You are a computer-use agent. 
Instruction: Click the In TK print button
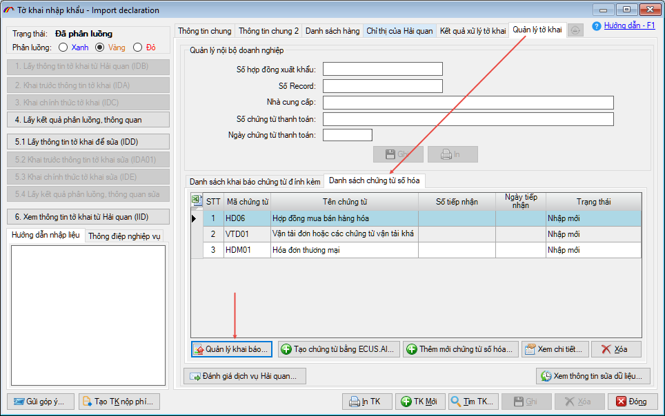[x=367, y=402]
